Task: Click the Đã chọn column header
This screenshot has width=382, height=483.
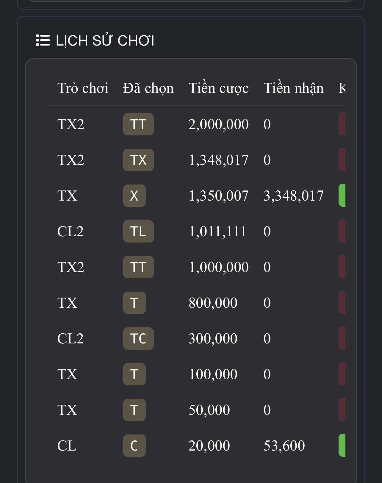Action: (148, 88)
